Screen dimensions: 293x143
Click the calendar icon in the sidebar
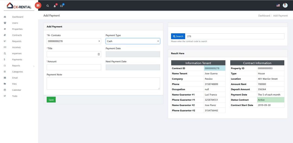click(5, 90)
